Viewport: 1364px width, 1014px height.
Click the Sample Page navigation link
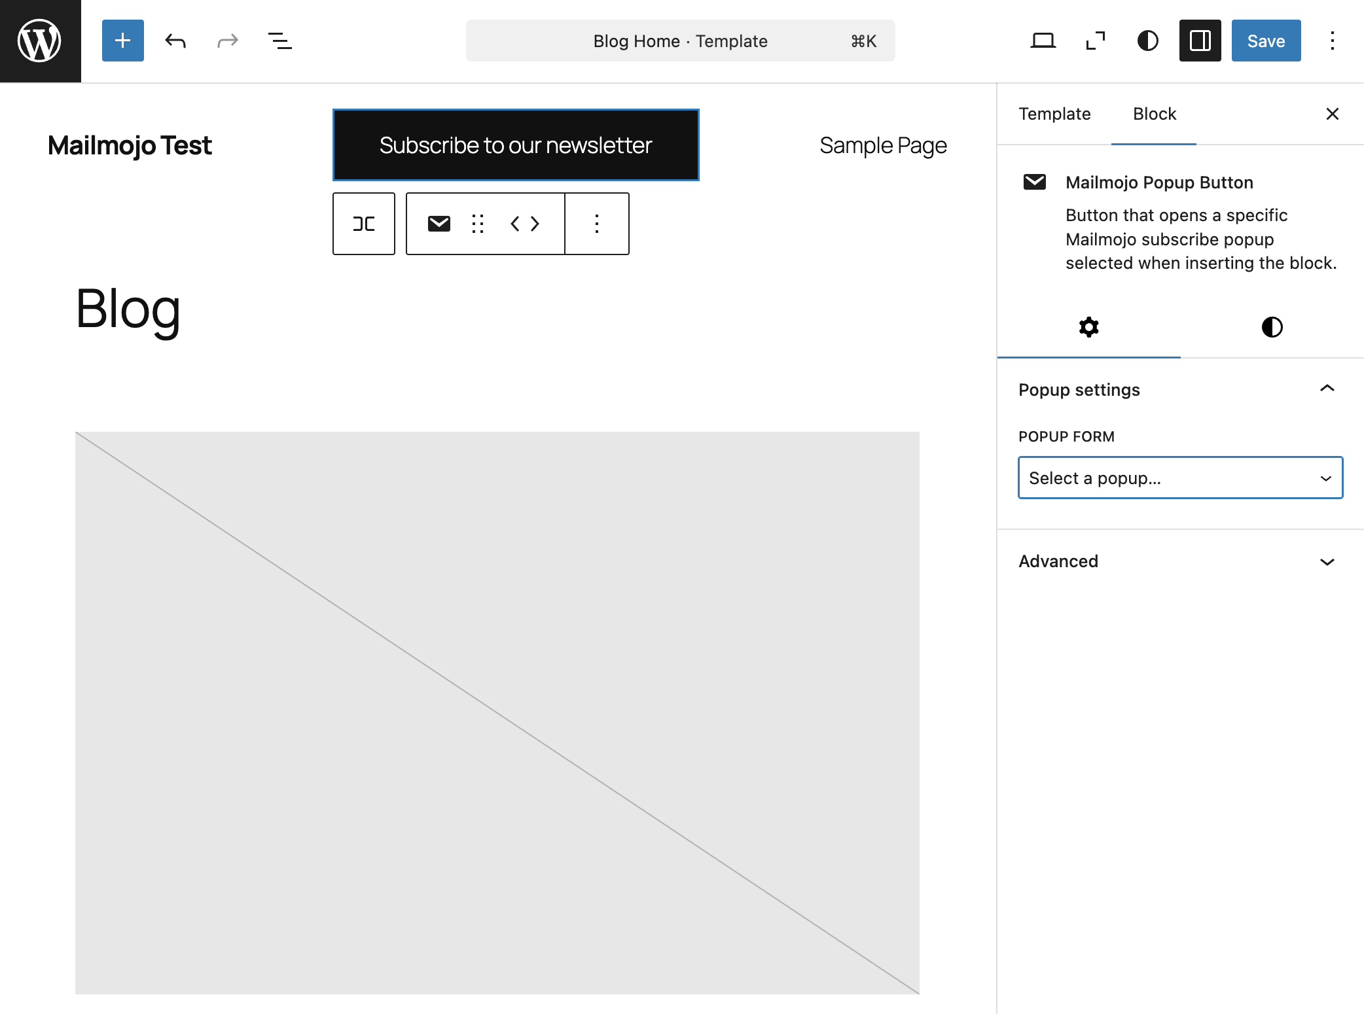click(x=883, y=145)
